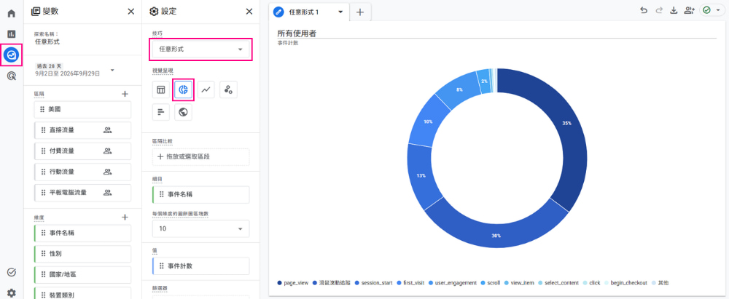Viewport: 729px width, 299px height.
Task: Undo the last change
Action: tap(644, 11)
